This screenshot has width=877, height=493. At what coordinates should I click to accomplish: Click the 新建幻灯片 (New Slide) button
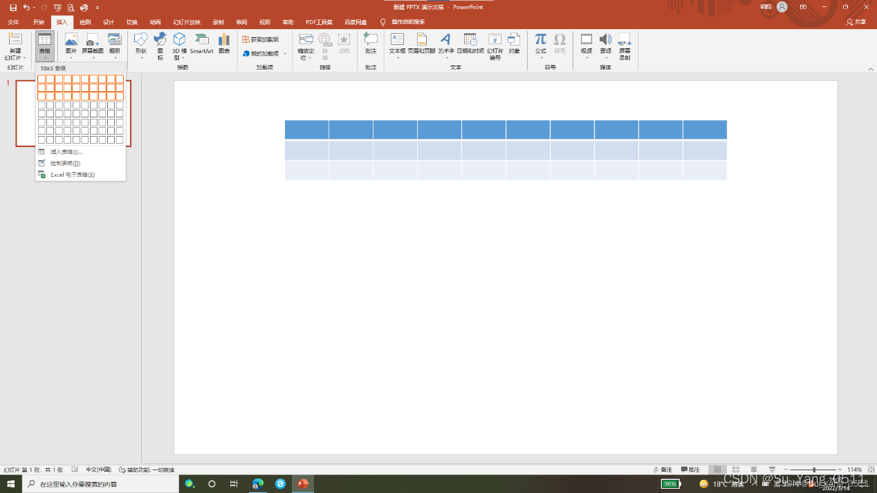tap(15, 46)
